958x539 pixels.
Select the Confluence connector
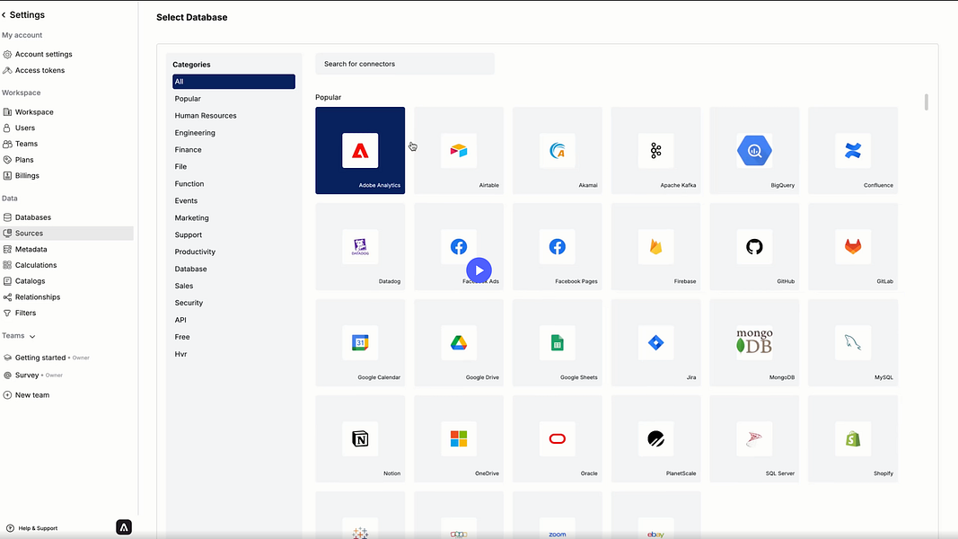pyautogui.click(x=853, y=150)
